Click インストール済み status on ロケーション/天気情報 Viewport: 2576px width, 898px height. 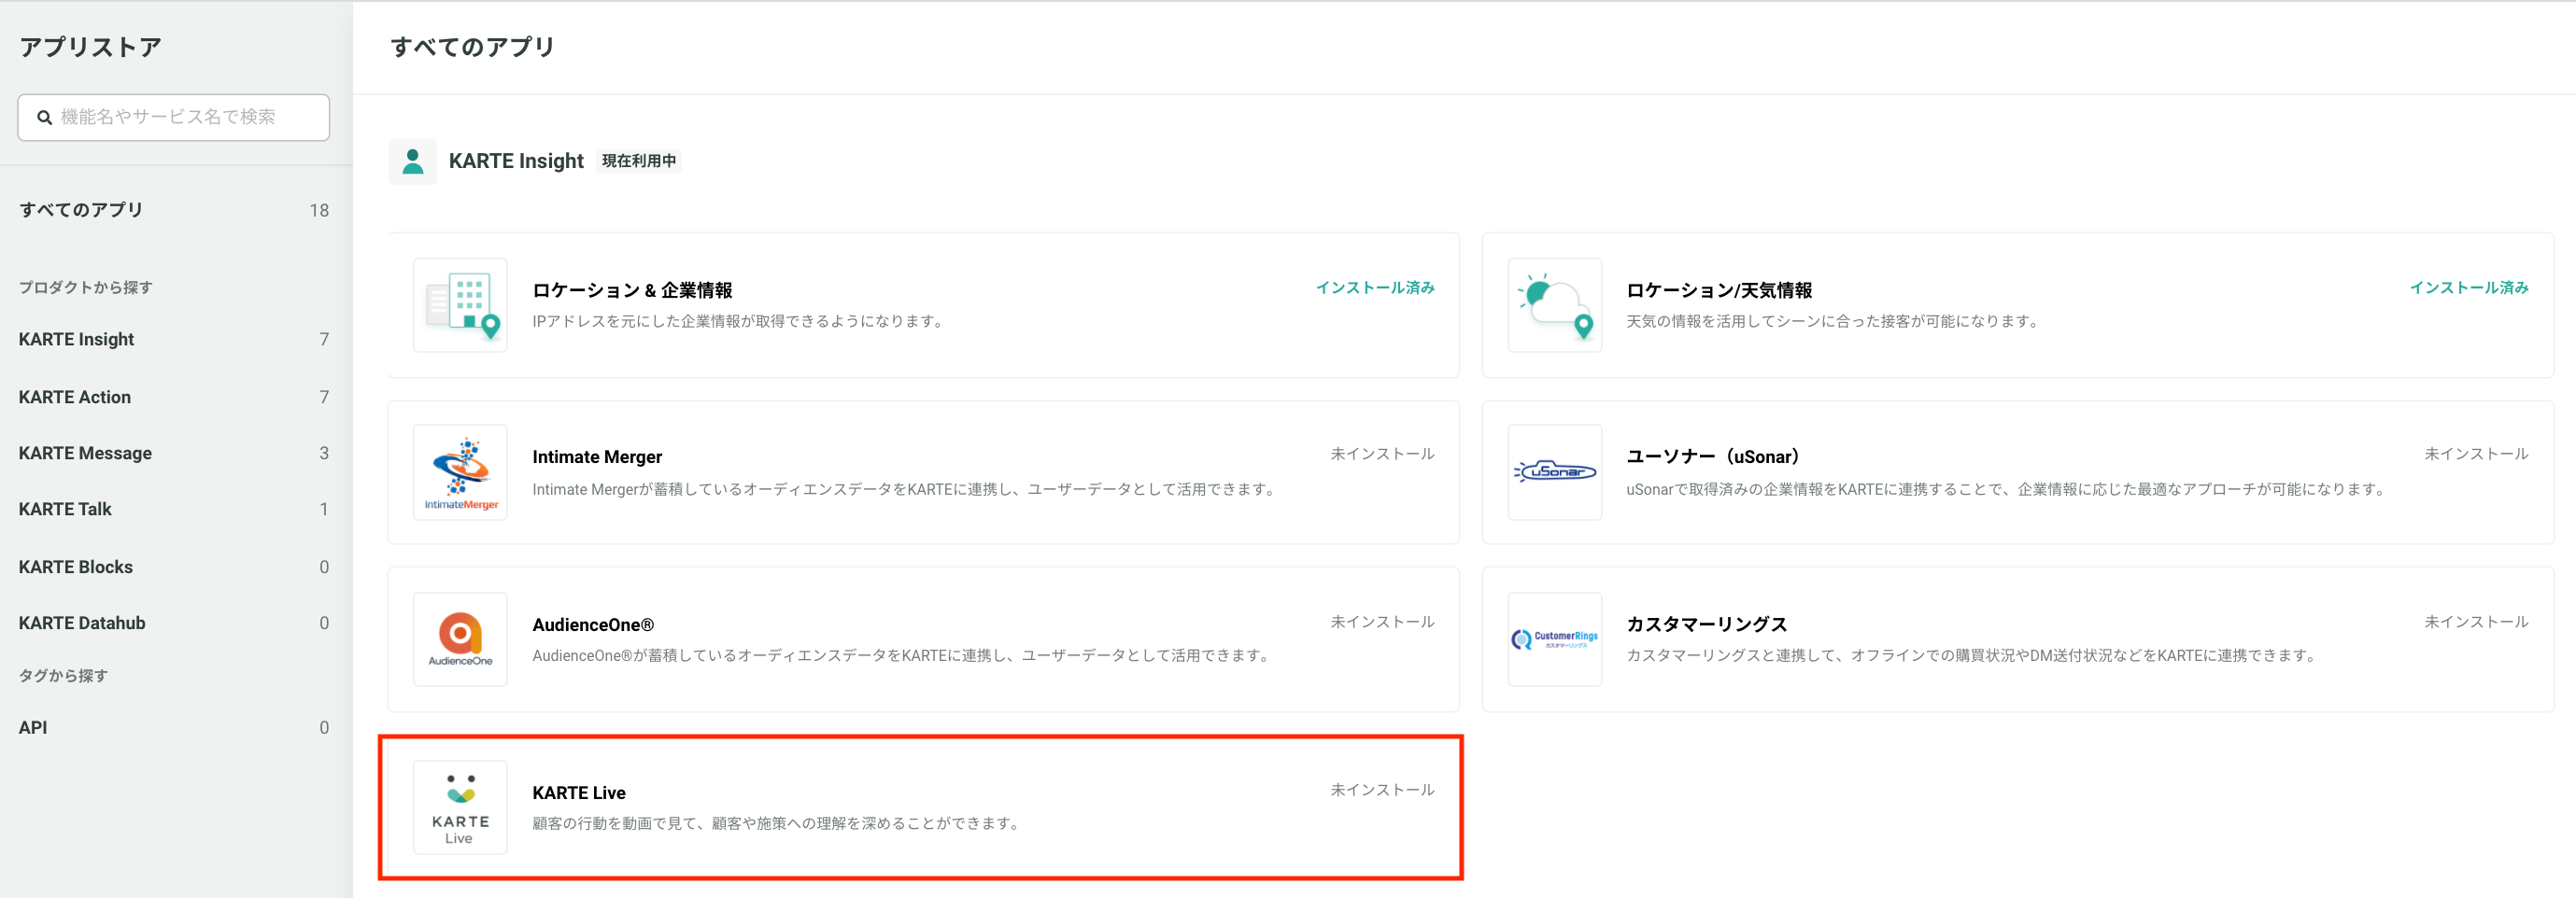2469,288
